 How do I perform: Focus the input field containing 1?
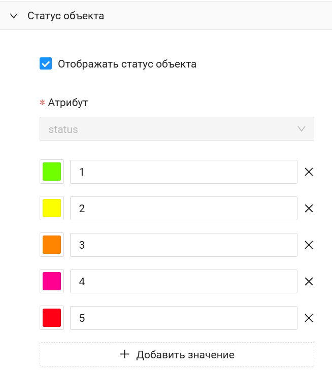click(183, 172)
